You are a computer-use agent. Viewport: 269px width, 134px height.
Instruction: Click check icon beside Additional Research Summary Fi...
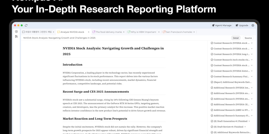[x=212, y=115]
